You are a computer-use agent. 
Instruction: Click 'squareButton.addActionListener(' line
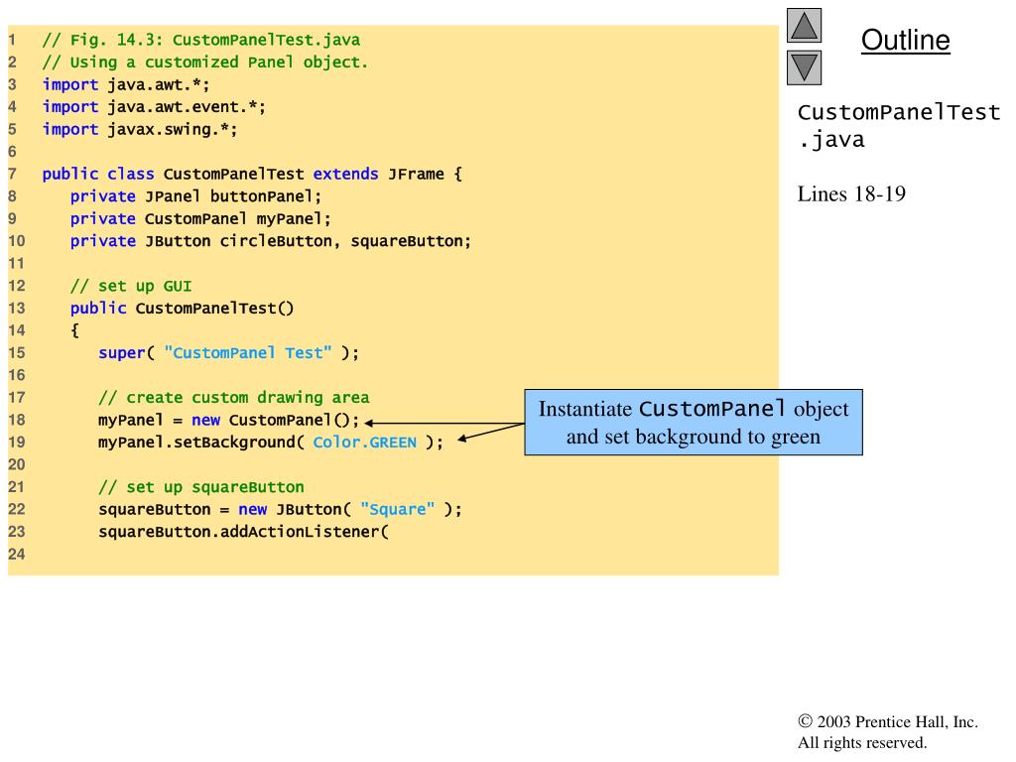coord(244,532)
